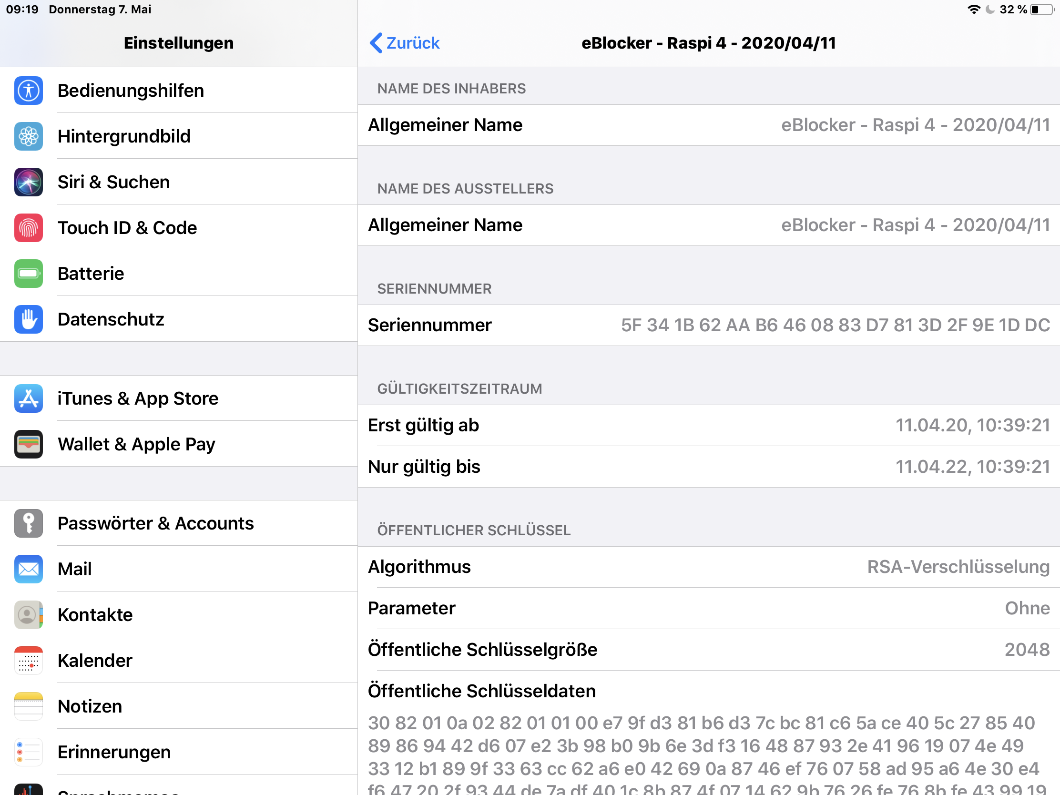
Task: Tap the Erst gültig ab date
Action: 973,426
